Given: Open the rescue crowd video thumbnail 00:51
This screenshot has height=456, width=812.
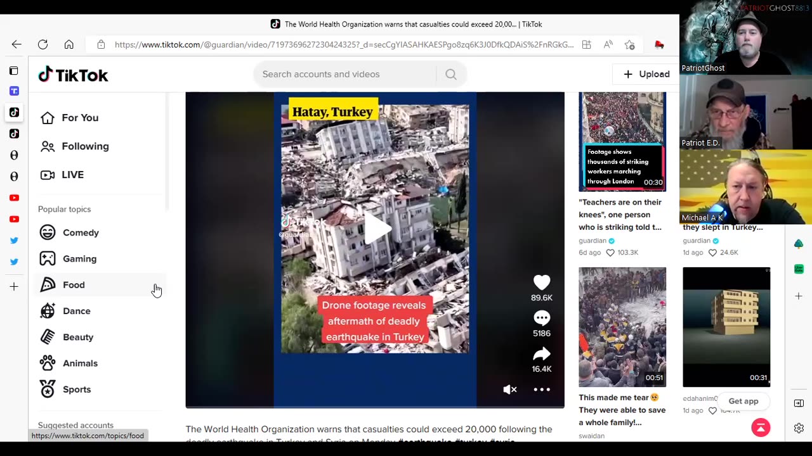Looking at the screenshot, I should (622, 327).
